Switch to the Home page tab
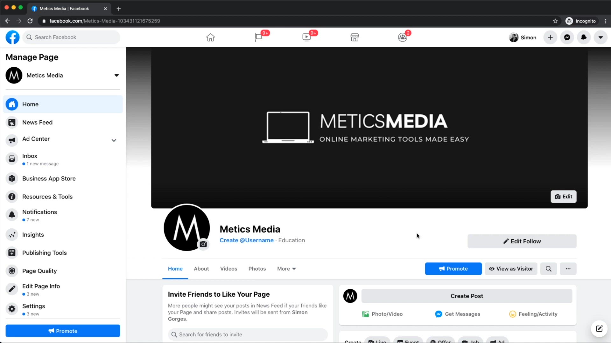611x343 pixels. [175, 269]
